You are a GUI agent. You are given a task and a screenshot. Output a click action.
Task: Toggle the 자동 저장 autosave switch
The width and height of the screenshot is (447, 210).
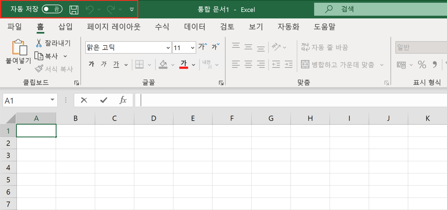pyautogui.click(x=52, y=9)
